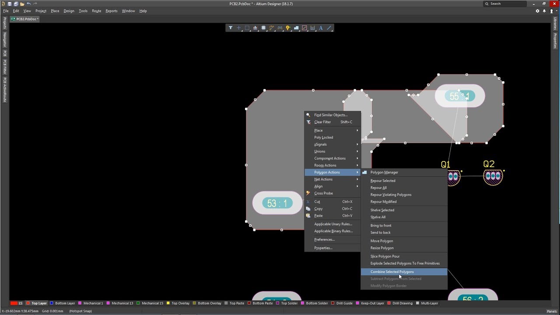Click the Undo arrow icon

click(x=28, y=3)
